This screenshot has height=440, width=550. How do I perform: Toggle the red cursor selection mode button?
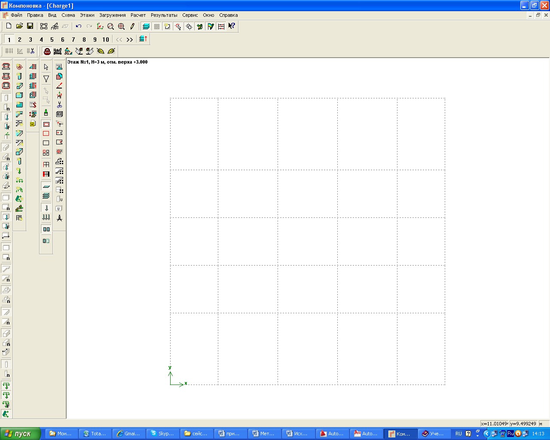(x=178, y=26)
